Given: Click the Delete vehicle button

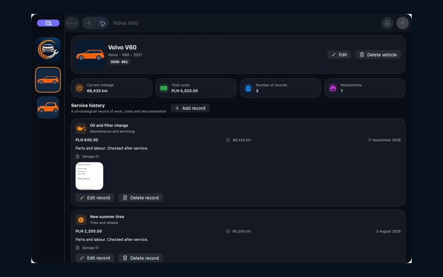Looking at the screenshot, I should (378, 54).
